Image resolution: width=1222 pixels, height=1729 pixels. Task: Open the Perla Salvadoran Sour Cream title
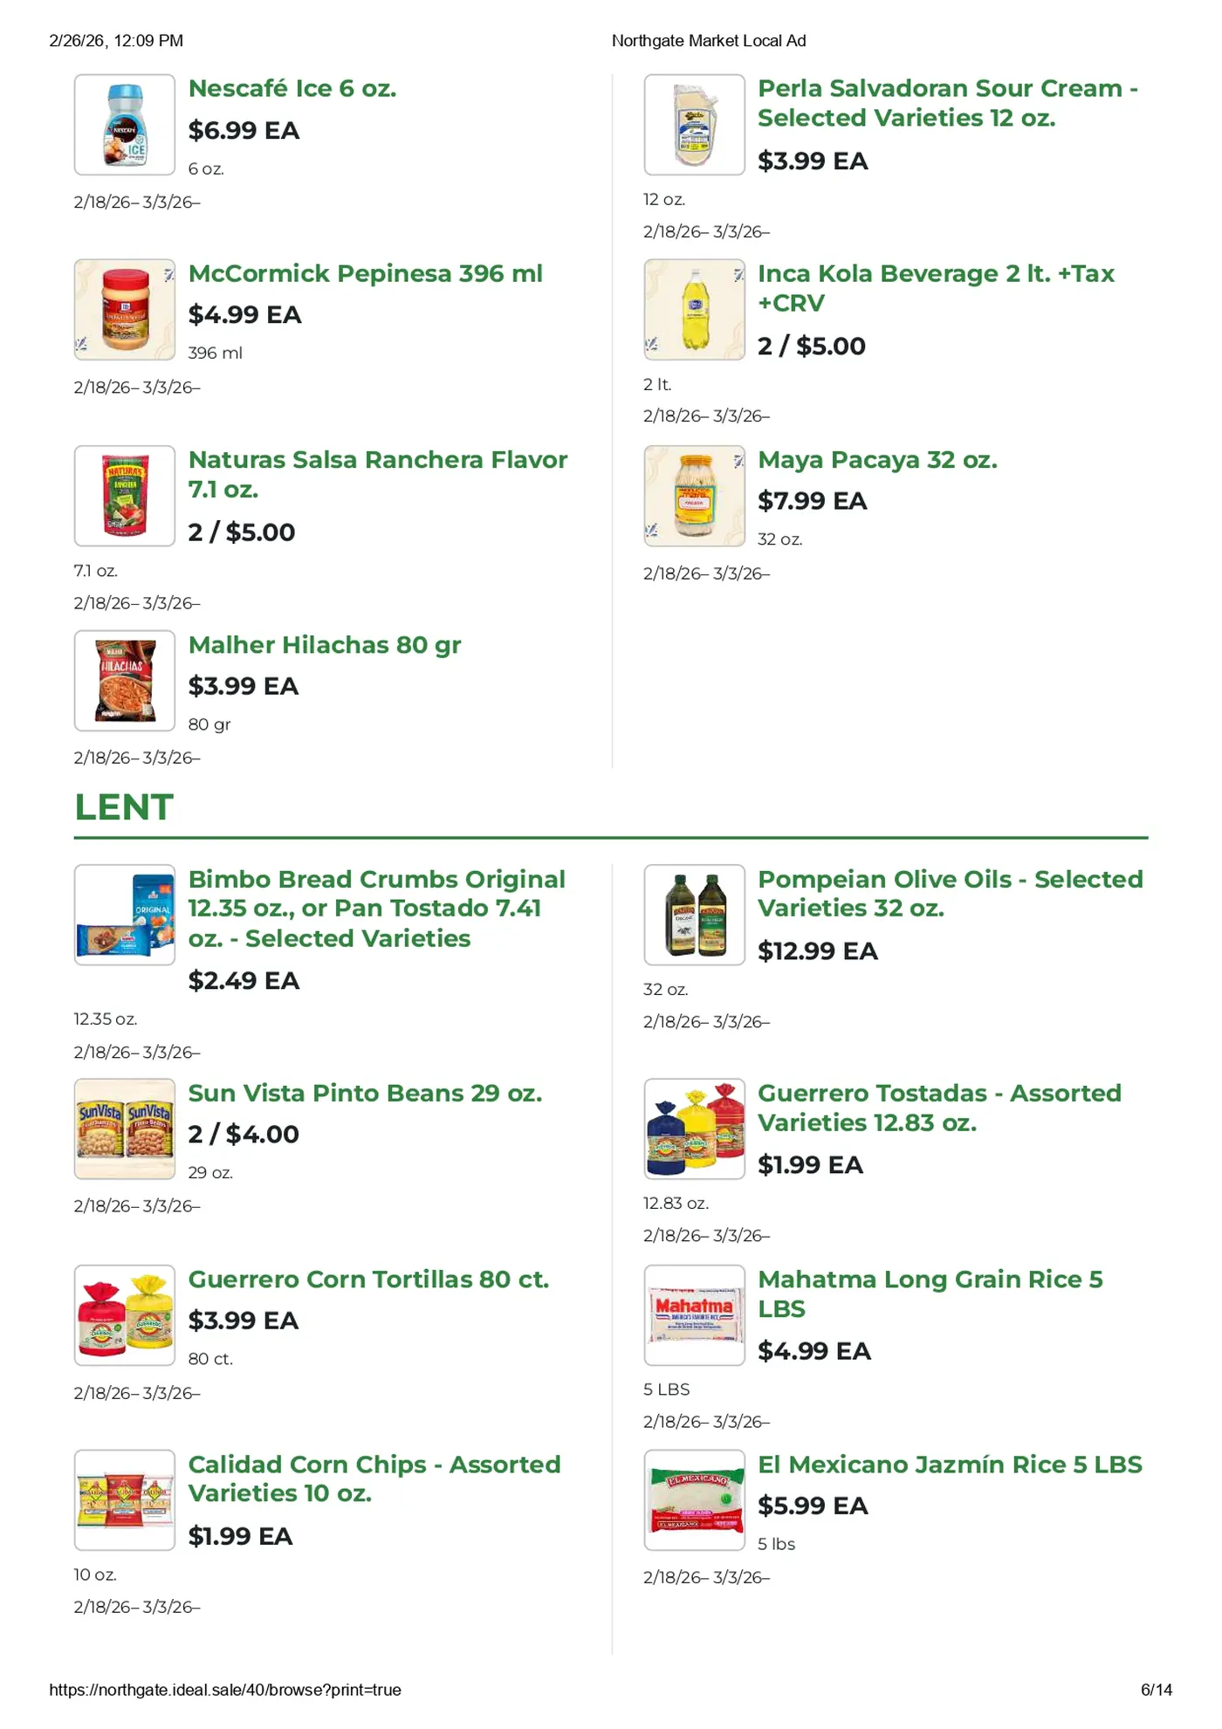click(947, 103)
